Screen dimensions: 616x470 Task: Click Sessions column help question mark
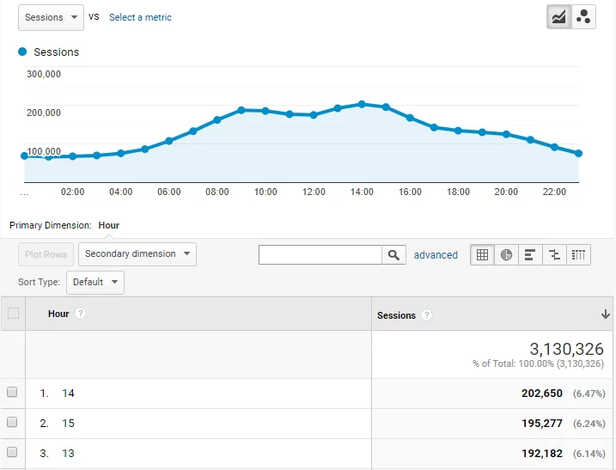[x=427, y=314]
